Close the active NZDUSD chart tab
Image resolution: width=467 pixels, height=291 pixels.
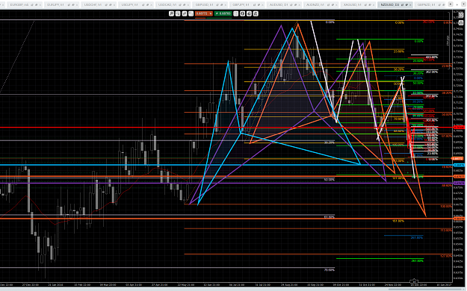pos(410,4)
